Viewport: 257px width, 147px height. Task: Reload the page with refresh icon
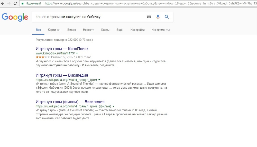pyautogui.click(x=15, y=4)
